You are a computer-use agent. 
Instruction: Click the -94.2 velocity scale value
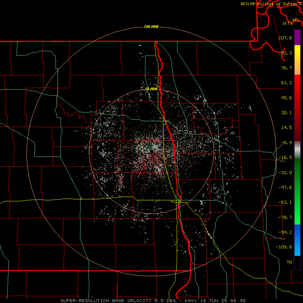point(285,232)
